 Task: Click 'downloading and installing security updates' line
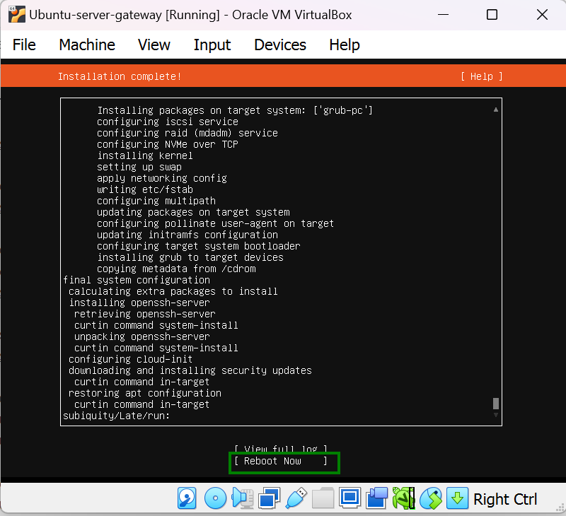[190, 370]
